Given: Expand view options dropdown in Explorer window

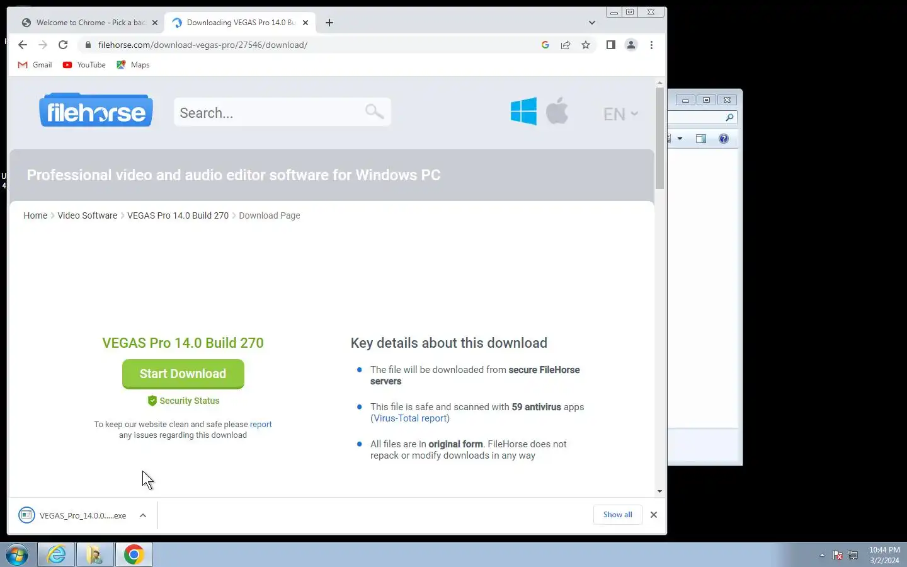Looking at the screenshot, I should coord(680,139).
